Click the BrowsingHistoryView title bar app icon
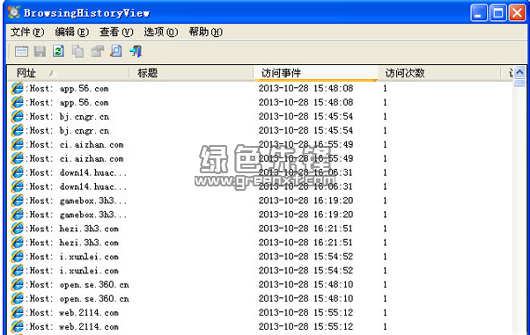The width and height of the screenshot is (530, 335). pos(14,12)
